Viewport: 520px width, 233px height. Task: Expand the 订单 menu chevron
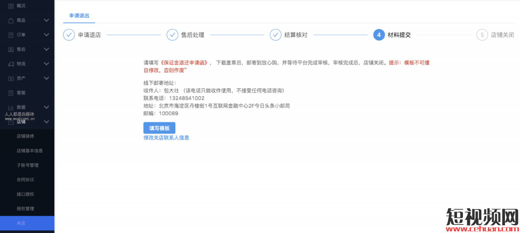pos(46,35)
